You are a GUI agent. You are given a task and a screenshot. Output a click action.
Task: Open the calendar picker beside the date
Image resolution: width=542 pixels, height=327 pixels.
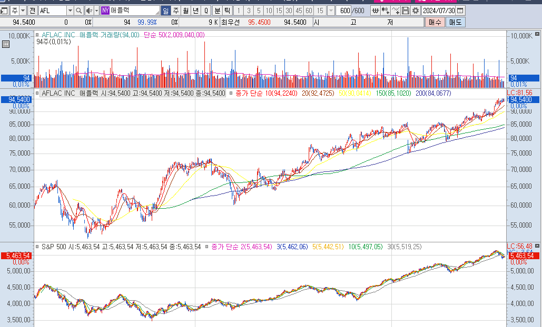(x=460, y=11)
